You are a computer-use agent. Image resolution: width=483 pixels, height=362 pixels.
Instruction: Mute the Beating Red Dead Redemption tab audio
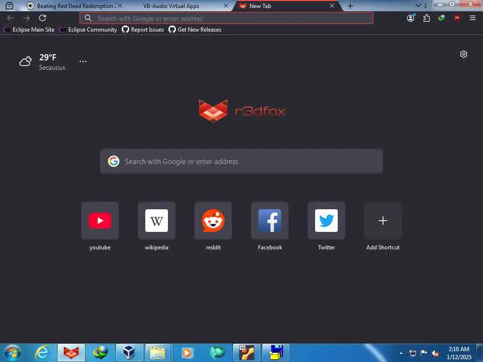click(31, 6)
